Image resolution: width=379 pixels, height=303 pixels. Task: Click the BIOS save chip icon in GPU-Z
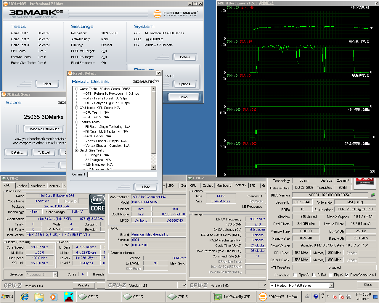point(372,195)
